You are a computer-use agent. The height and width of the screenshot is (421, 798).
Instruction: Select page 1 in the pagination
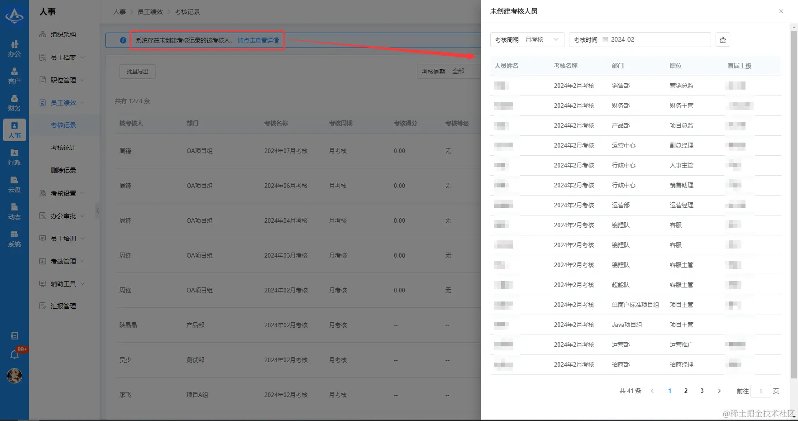[669, 391]
